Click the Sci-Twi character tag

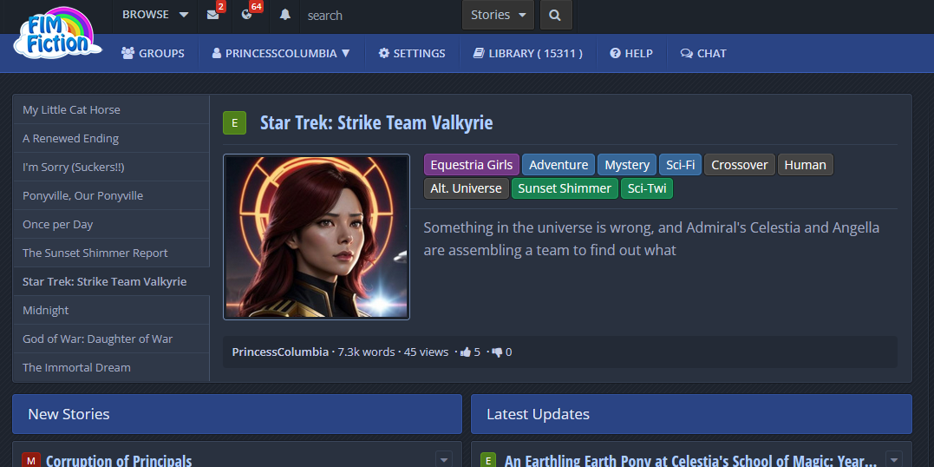647,188
